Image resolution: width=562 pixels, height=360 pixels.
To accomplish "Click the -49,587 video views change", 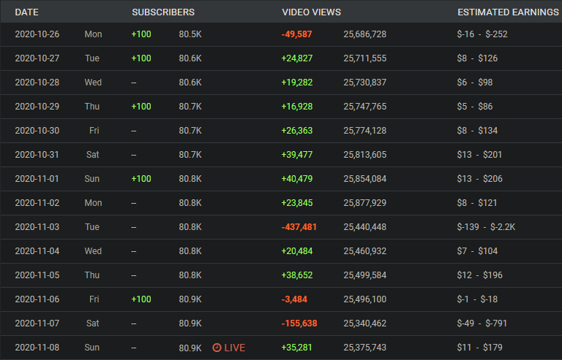I will (x=297, y=34).
